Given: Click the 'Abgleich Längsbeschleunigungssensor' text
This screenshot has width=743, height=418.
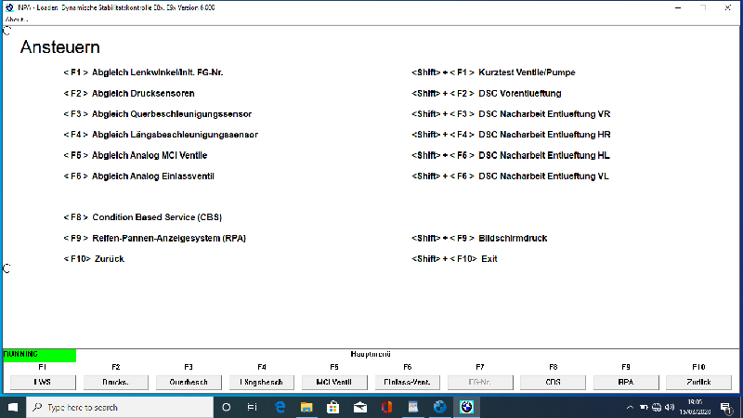Looking at the screenshot, I should 175,135.
